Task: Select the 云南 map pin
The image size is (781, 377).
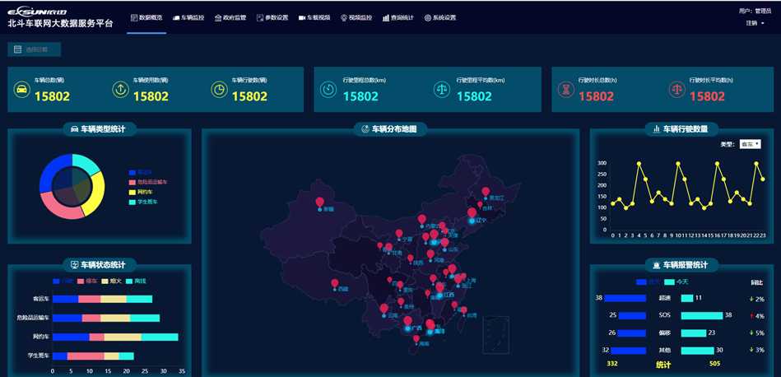Action: click(384, 309)
